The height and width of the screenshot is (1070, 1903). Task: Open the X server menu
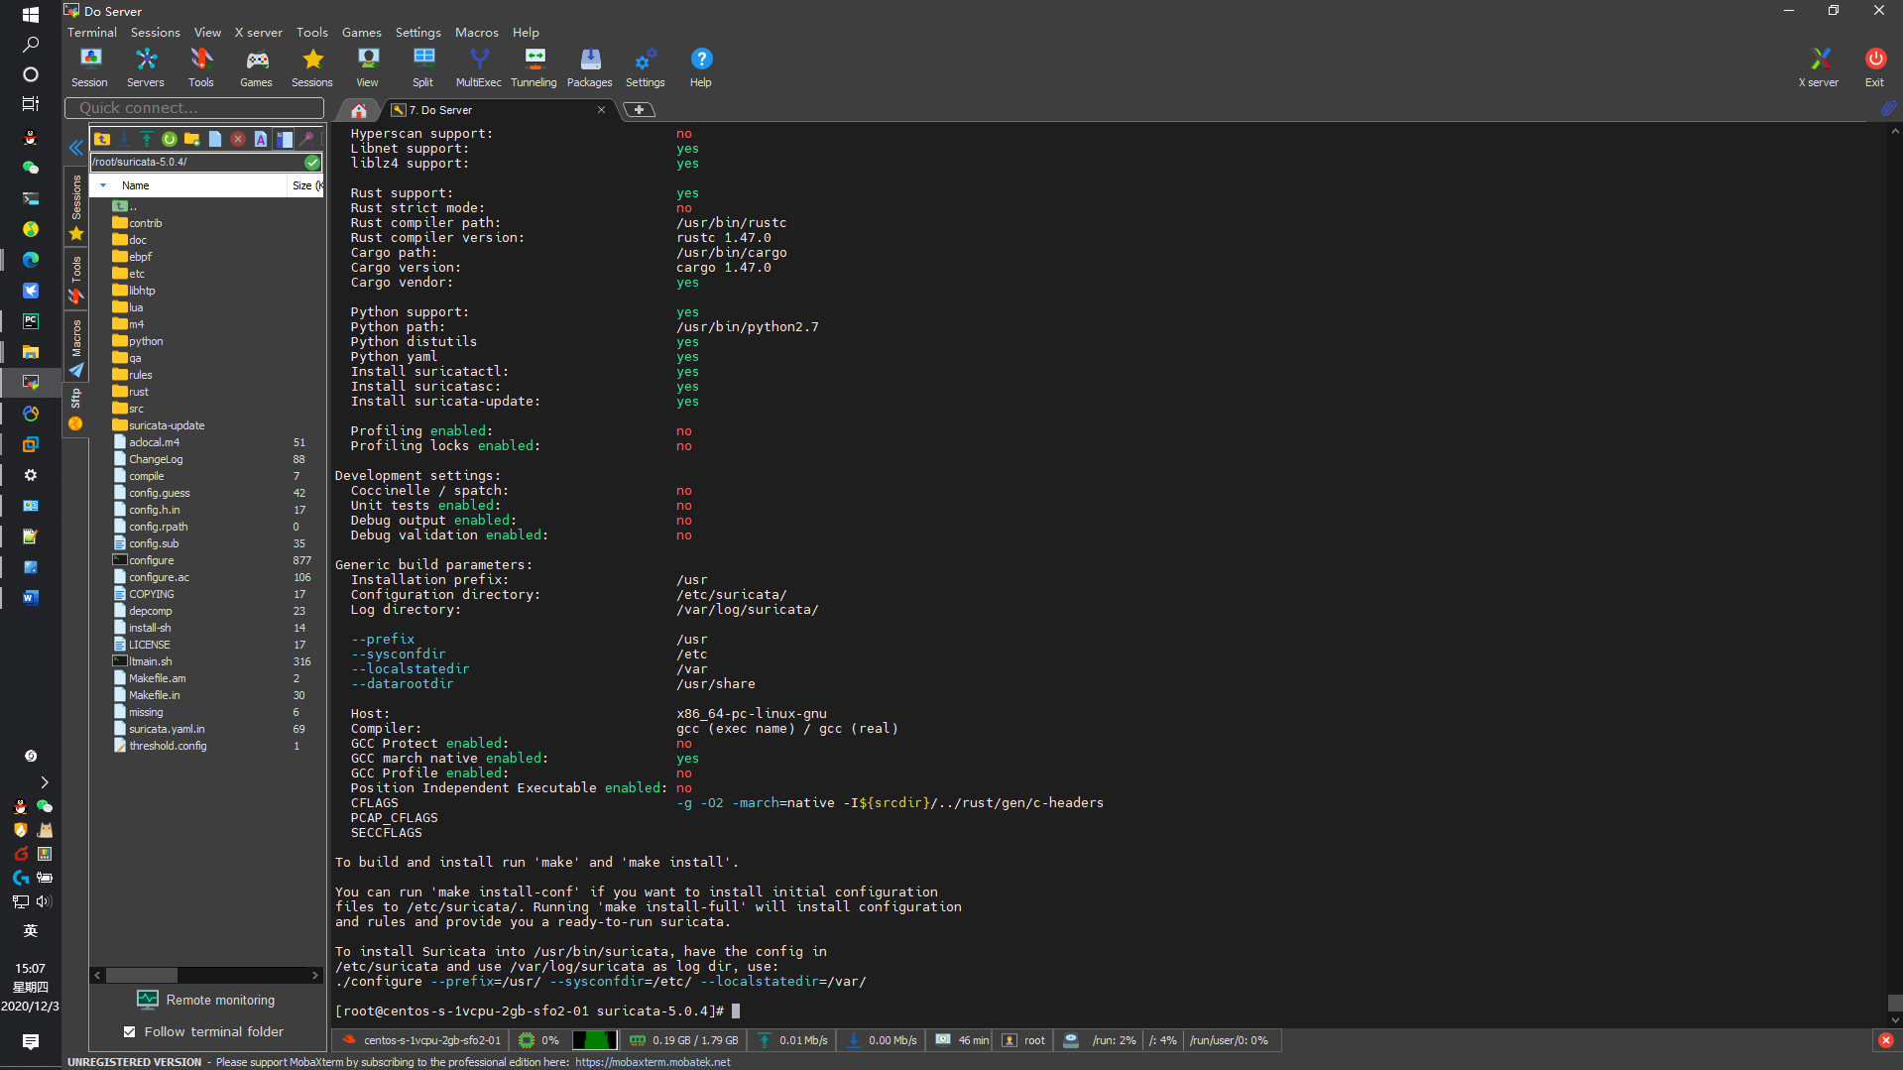tap(259, 33)
